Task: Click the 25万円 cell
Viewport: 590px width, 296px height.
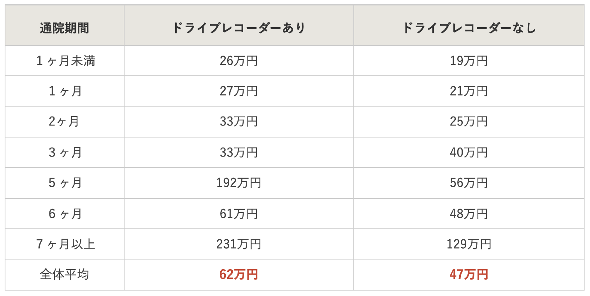Action: (x=469, y=122)
